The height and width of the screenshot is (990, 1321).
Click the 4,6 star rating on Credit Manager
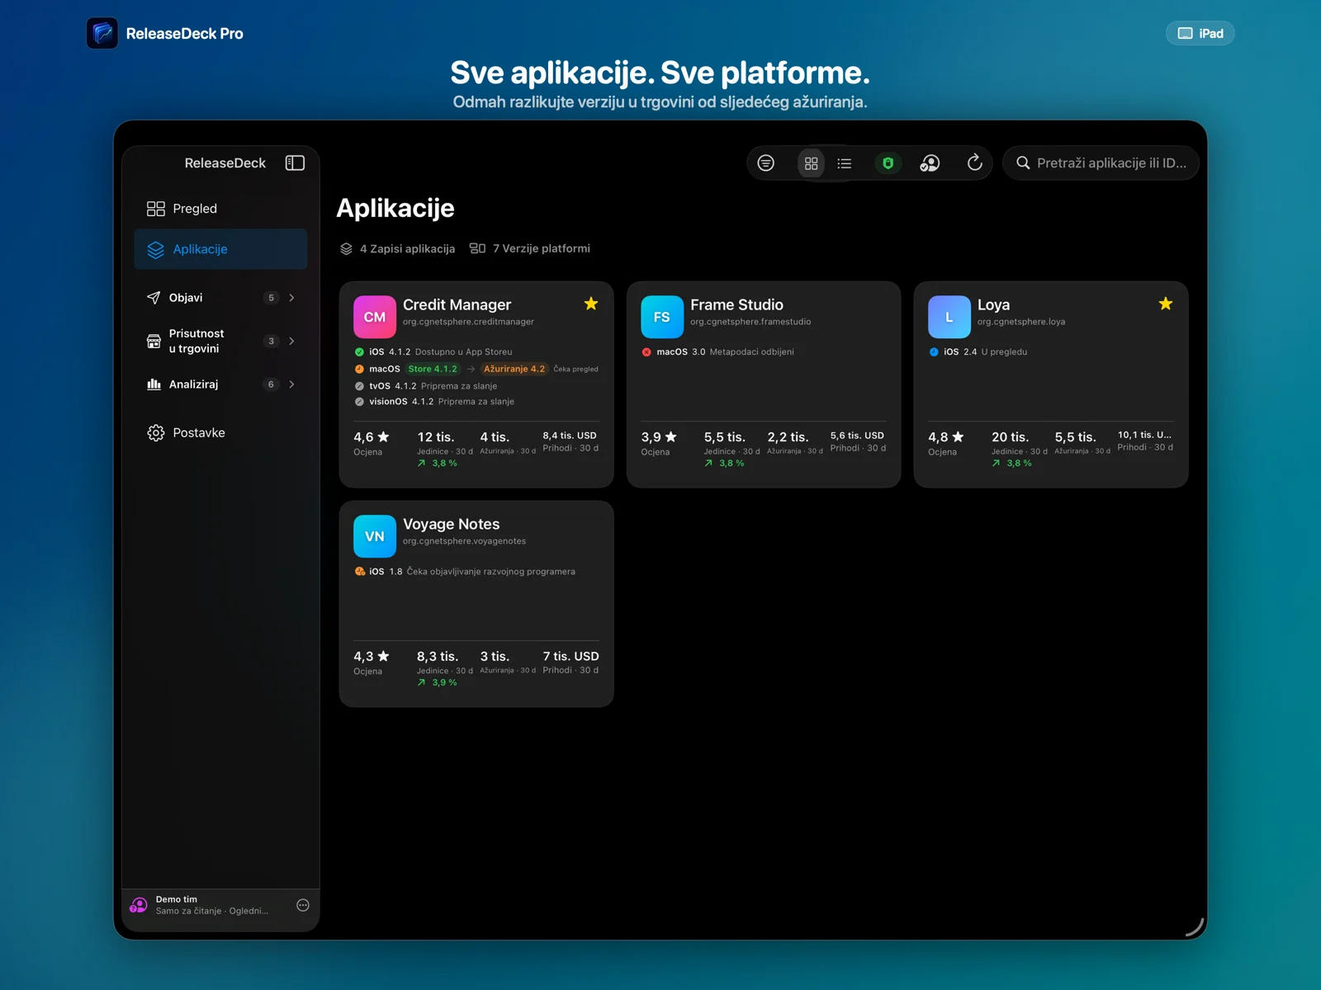point(371,437)
